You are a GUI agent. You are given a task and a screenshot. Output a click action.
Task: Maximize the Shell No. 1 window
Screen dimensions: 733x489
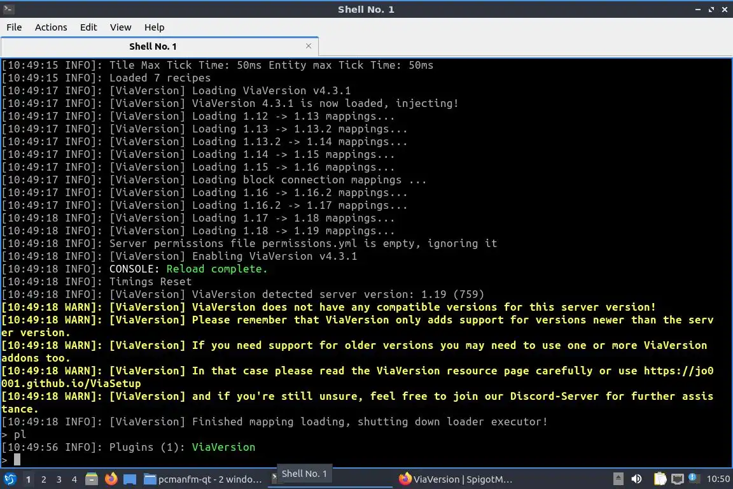pyautogui.click(x=711, y=9)
